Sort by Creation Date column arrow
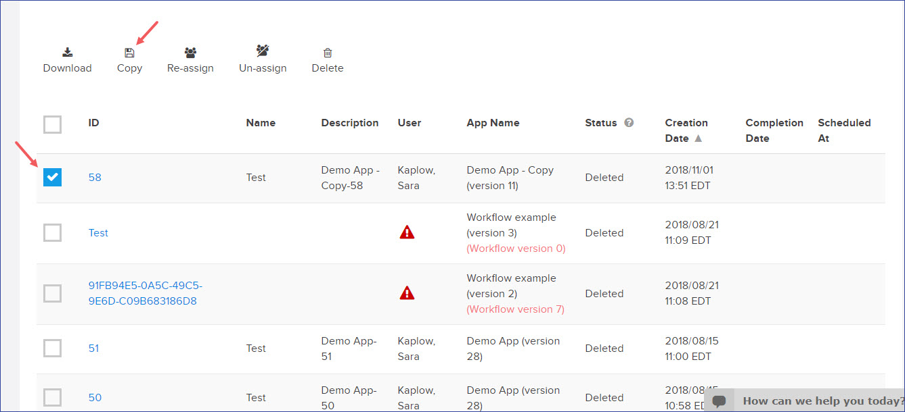 pyautogui.click(x=698, y=138)
